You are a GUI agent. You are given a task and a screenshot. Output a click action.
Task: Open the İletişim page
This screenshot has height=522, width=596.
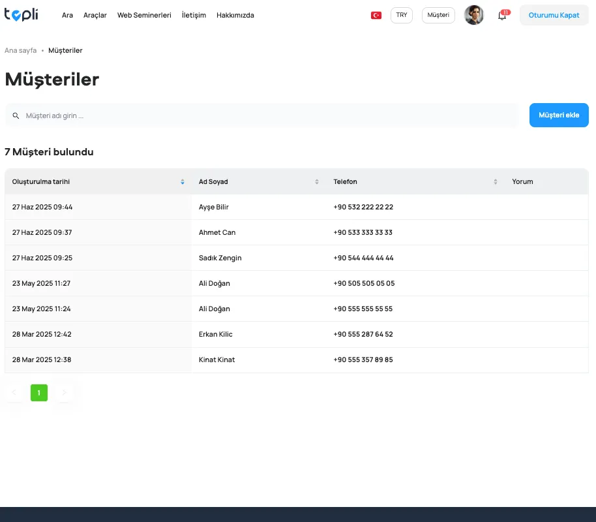coord(194,15)
